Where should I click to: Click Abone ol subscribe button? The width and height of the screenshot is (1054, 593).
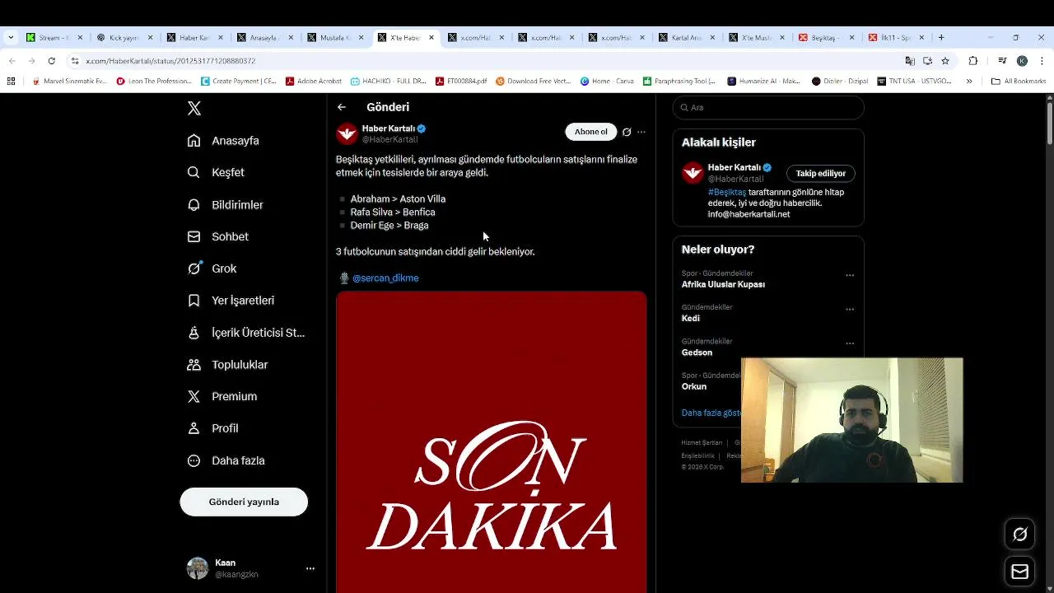(x=590, y=132)
